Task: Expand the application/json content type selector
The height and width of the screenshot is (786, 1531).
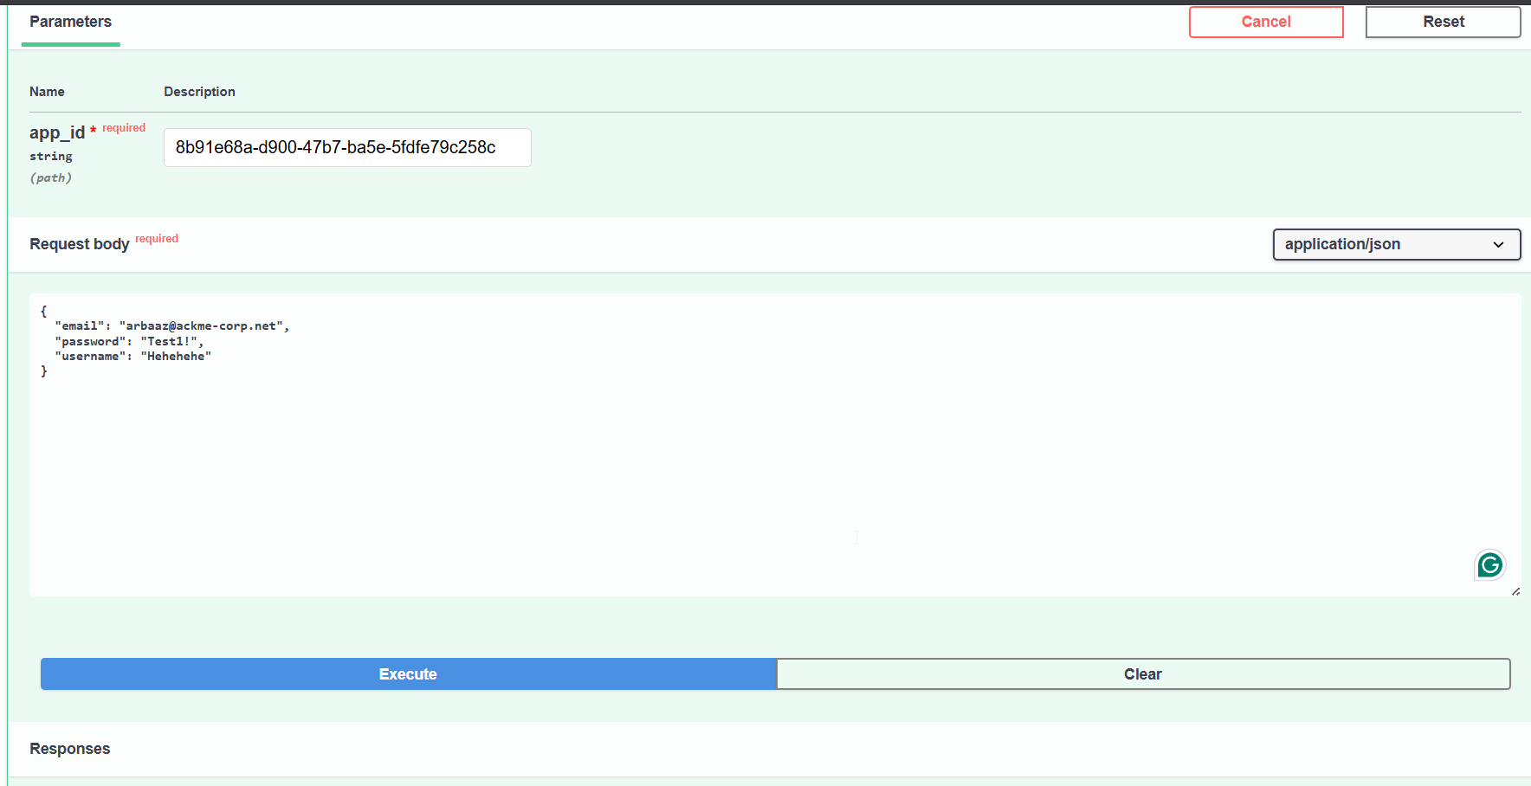Action: tap(1395, 244)
